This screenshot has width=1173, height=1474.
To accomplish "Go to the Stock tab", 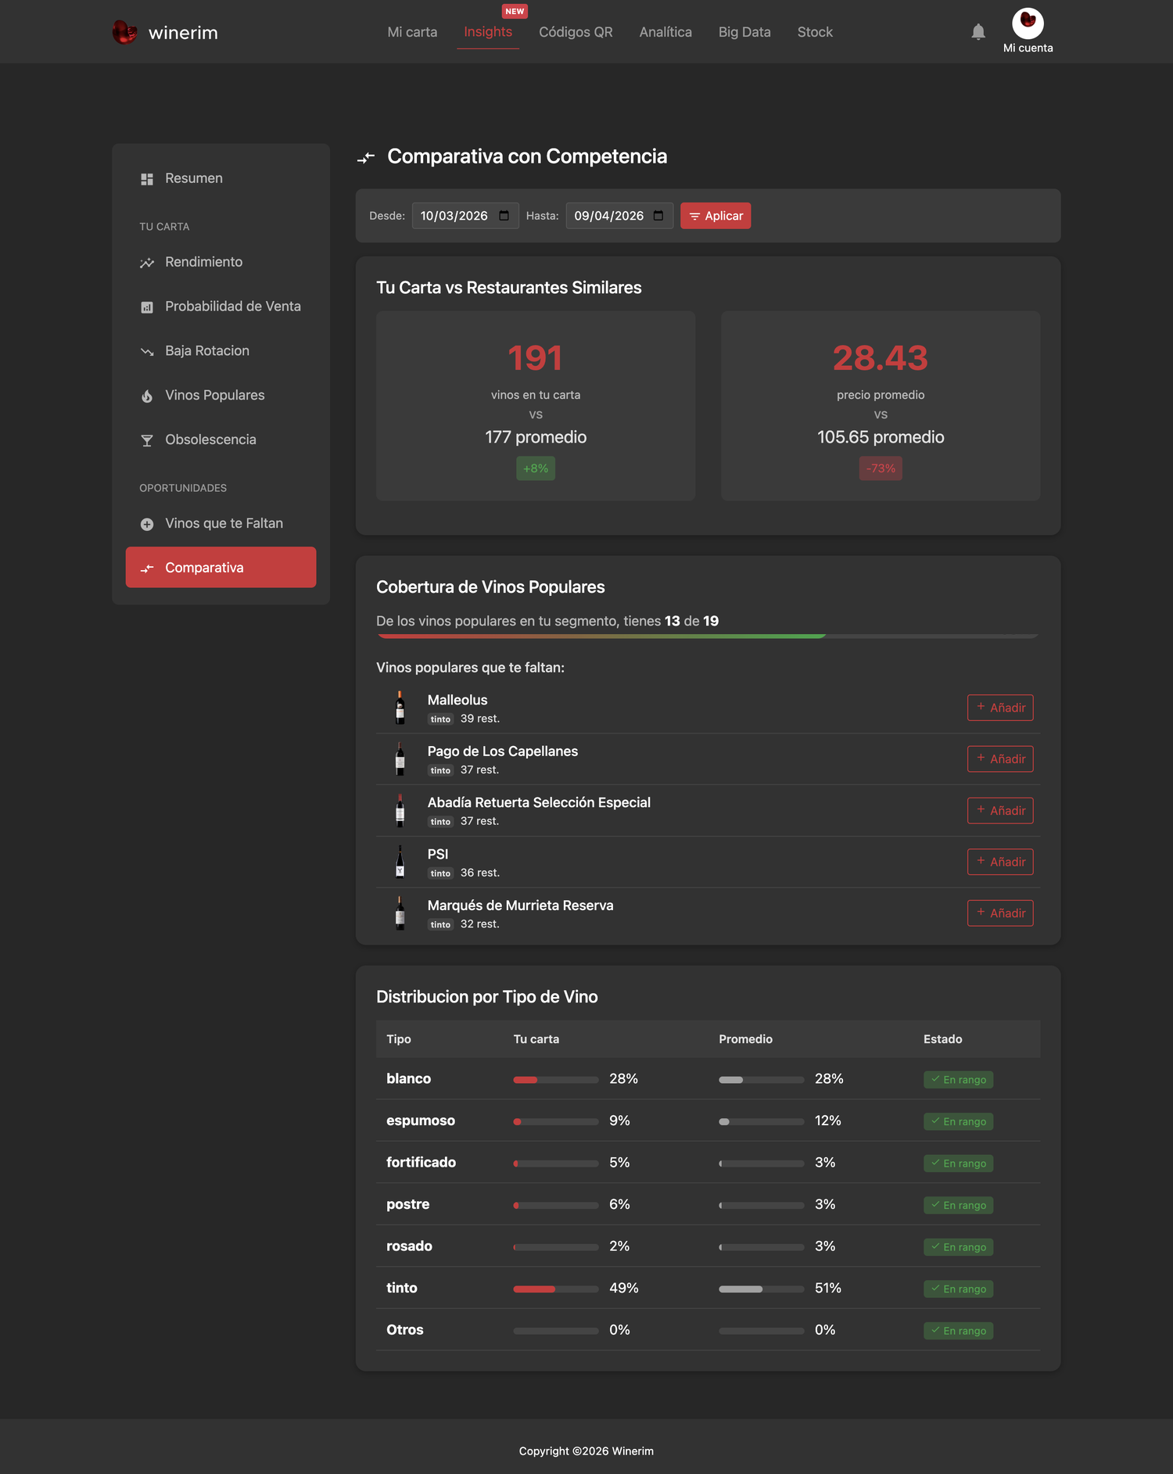I will click(x=815, y=32).
